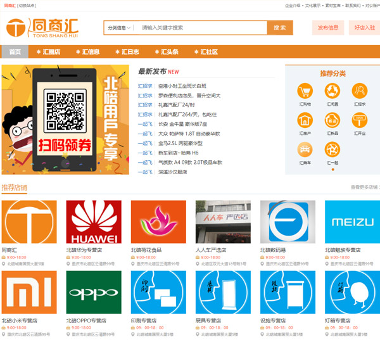Click the 好店入驻 store join button
The height and width of the screenshot is (342, 380).
pos(364,28)
